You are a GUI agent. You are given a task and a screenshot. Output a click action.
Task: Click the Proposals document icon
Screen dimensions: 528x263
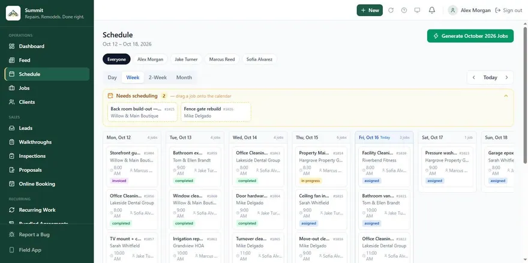point(12,170)
